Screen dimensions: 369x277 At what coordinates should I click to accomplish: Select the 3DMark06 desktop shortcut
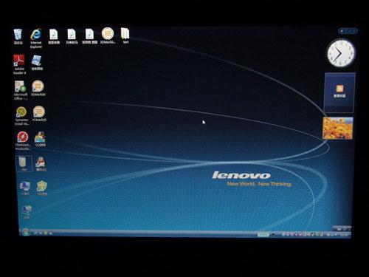(x=38, y=88)
